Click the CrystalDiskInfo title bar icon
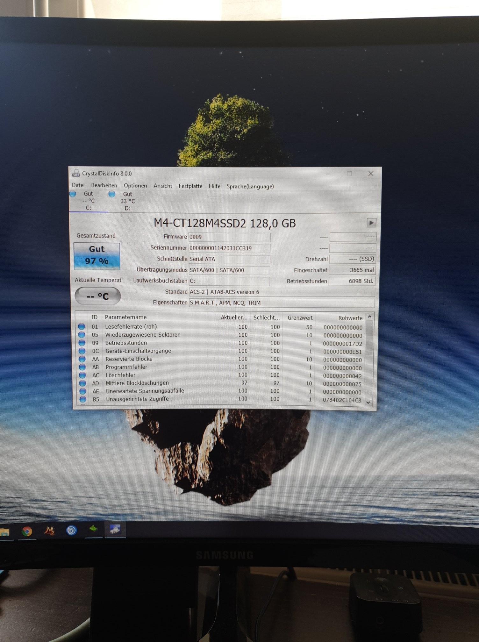The width and height of the screenshot is (479, 642). [x=76, y=173]
